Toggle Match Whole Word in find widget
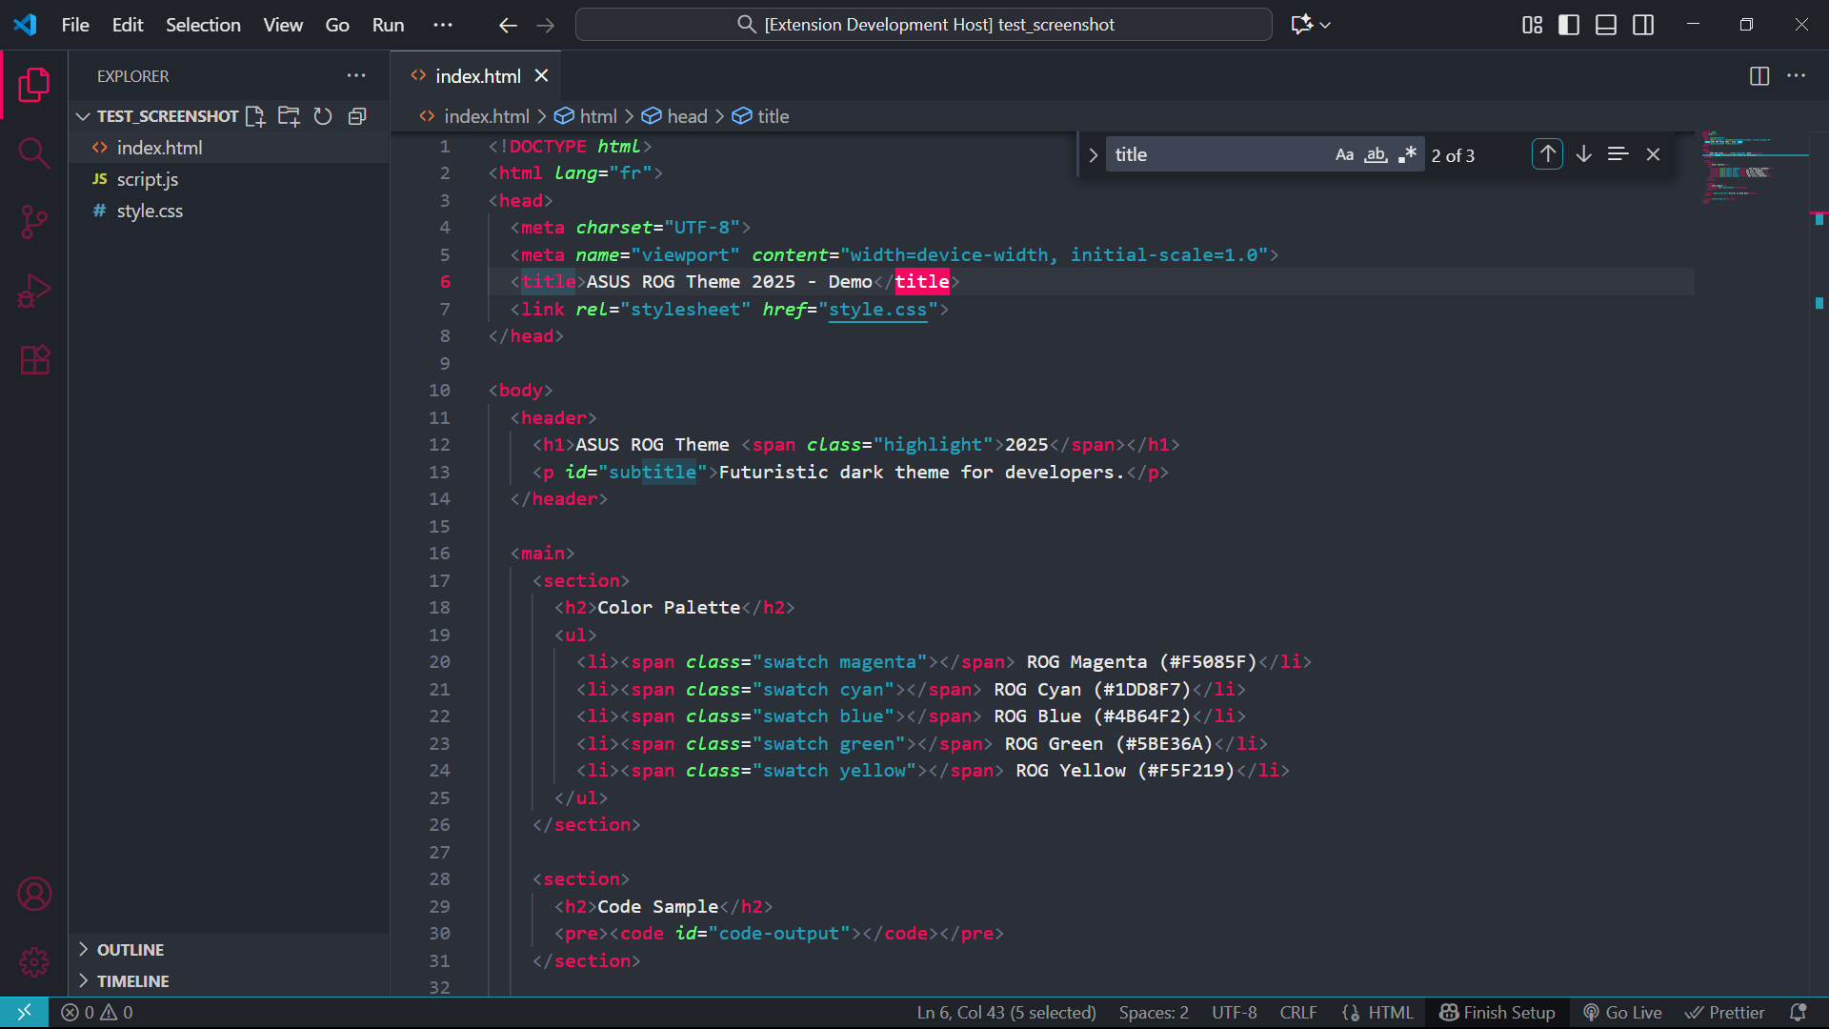Image resolution: width=1829 pixels, height=1029 pixels. (x=1376, y=154)
